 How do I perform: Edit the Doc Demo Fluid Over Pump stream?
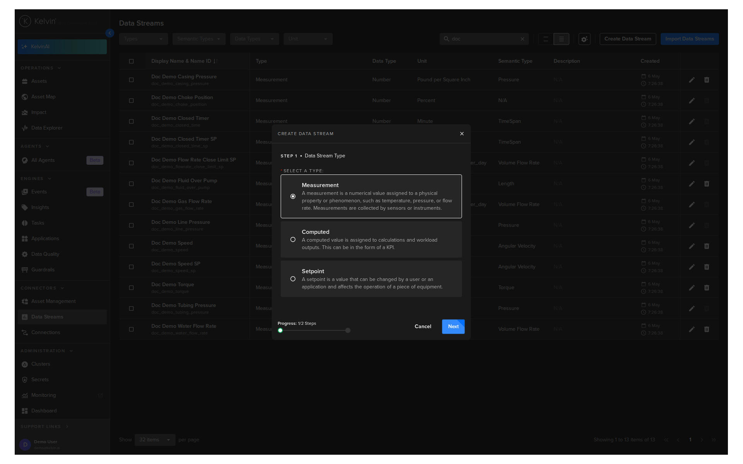tap(692, 184)
